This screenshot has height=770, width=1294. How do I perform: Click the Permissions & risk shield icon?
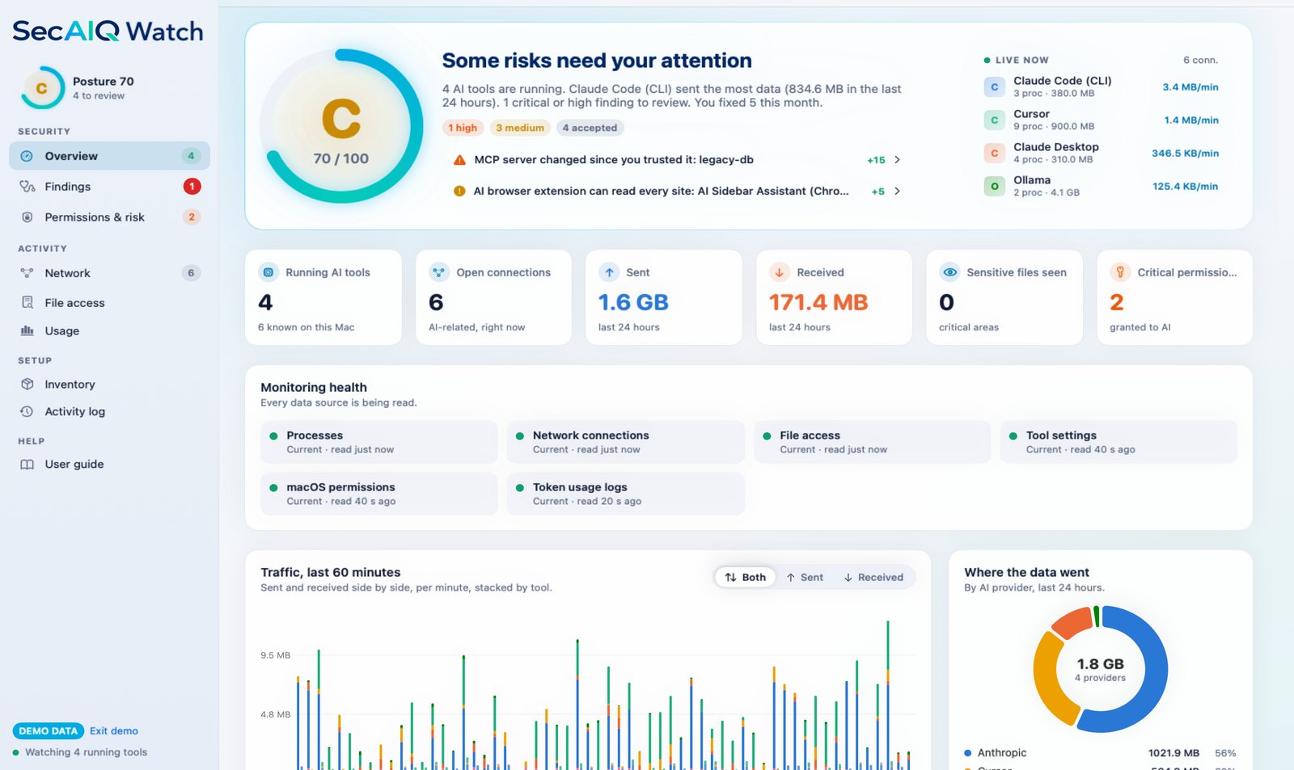(27, 217)
